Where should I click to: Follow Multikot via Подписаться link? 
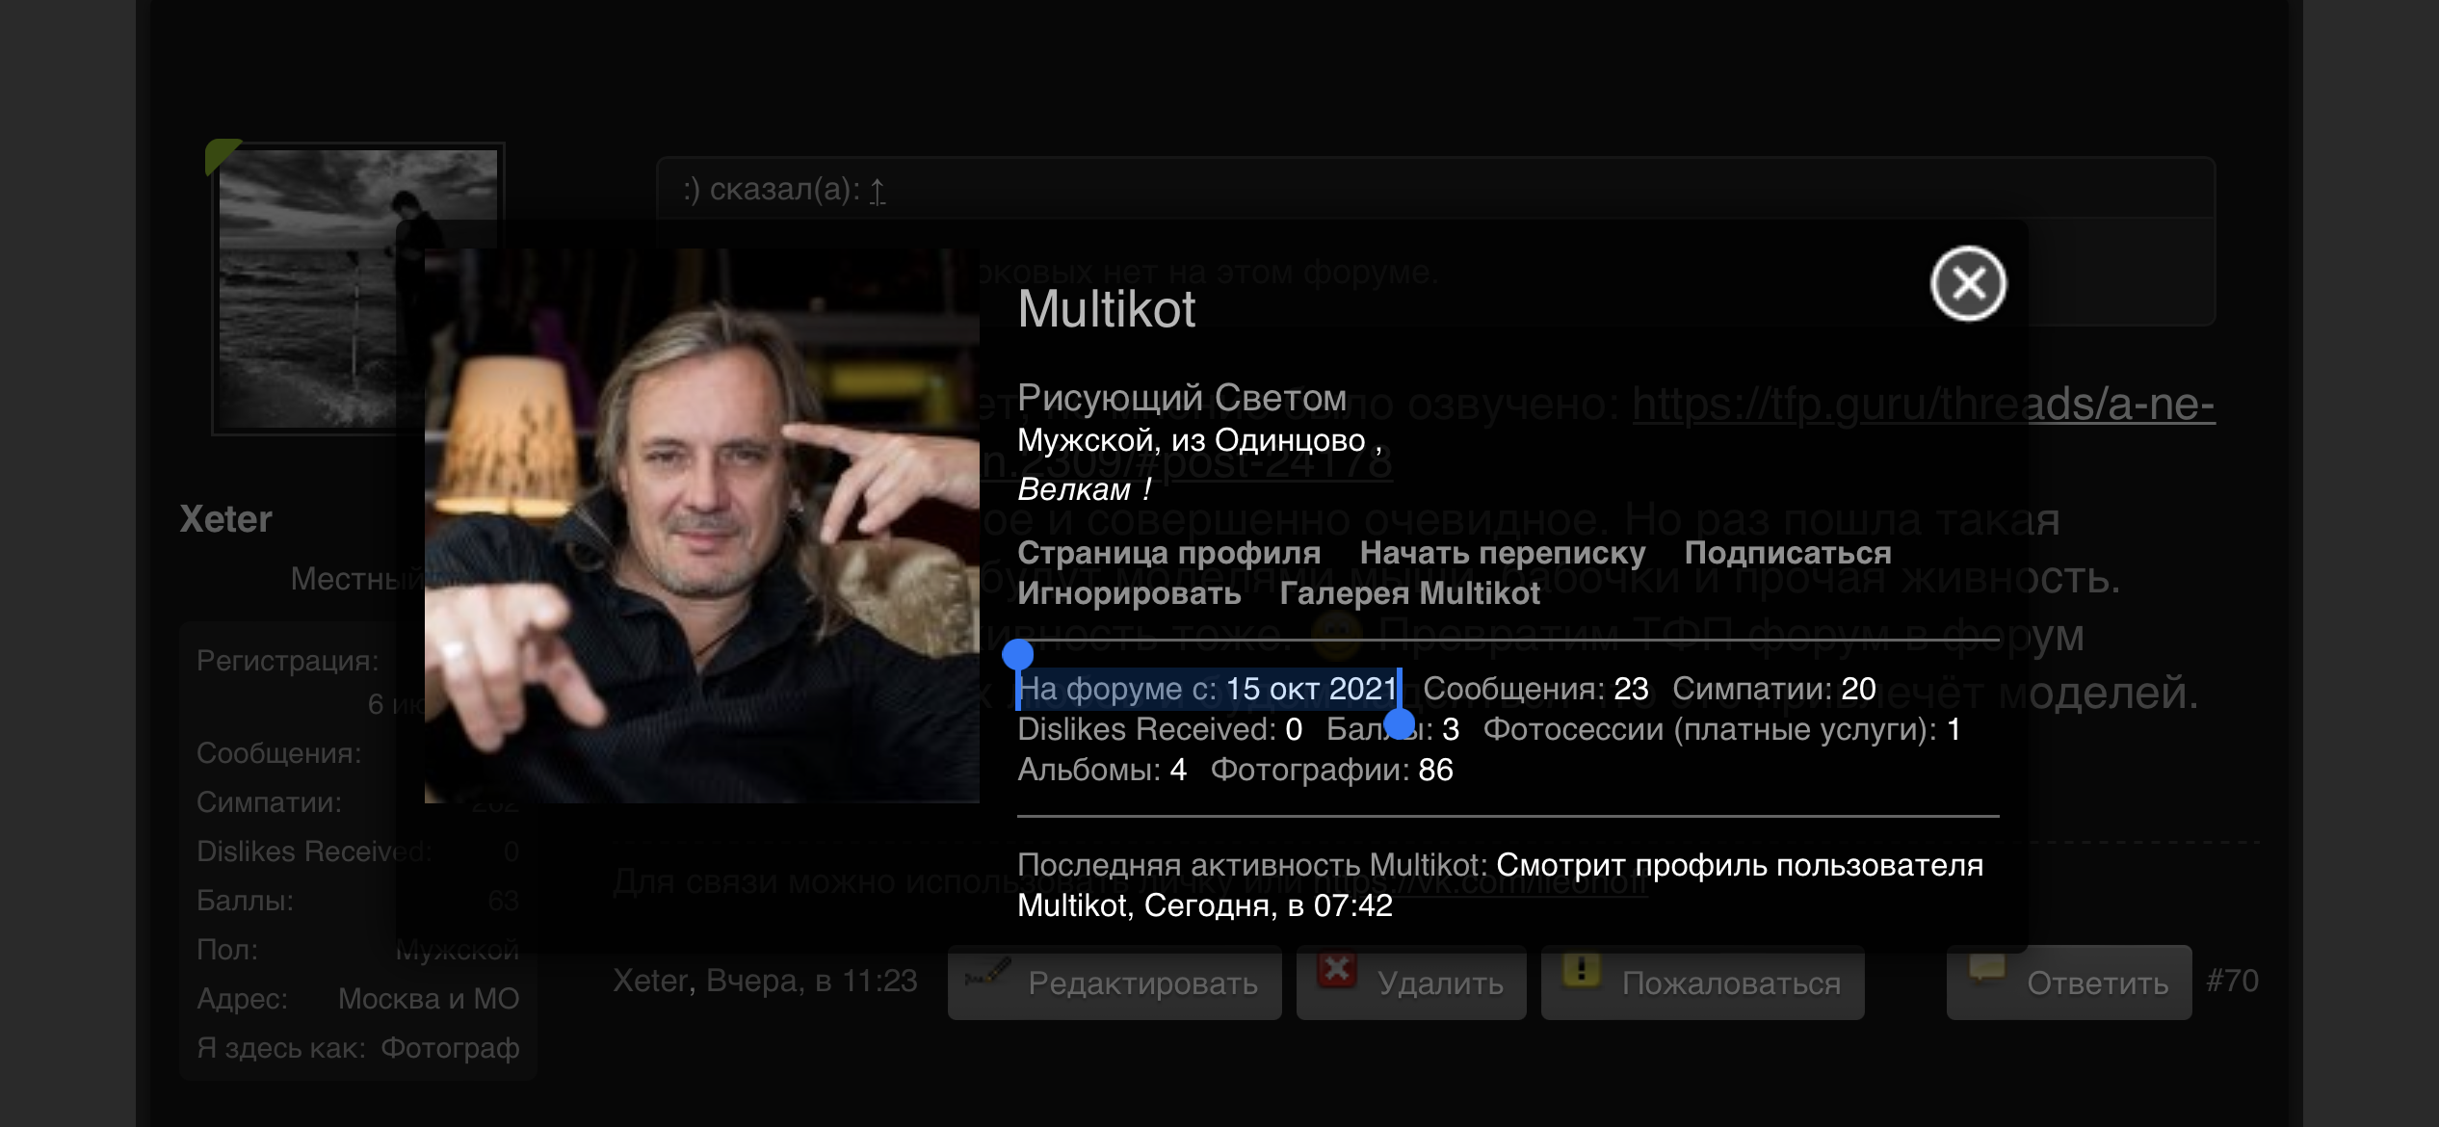click(1787, 553)
